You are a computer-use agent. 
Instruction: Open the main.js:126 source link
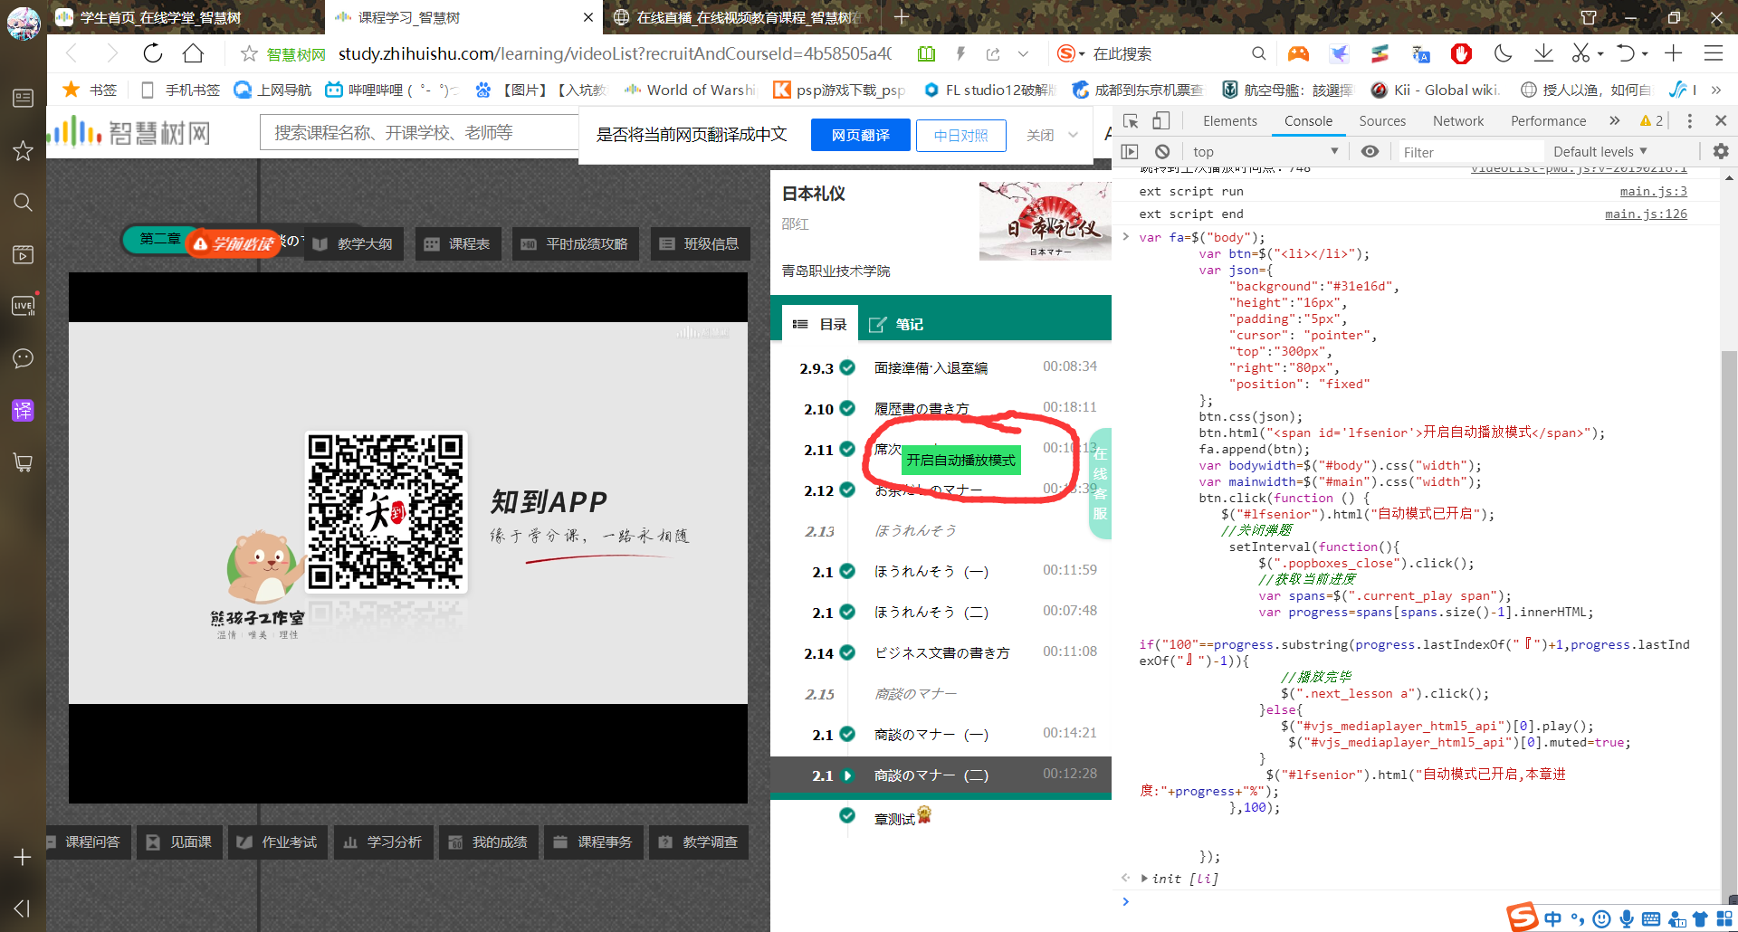1646,214
